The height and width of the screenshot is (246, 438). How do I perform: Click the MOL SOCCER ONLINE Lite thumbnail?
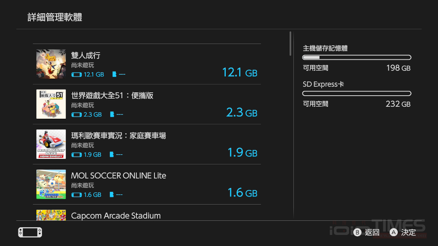click(50, 184)
